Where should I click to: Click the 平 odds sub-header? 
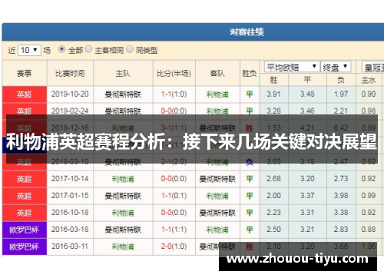pyautogui.click(x=307, y=80)
